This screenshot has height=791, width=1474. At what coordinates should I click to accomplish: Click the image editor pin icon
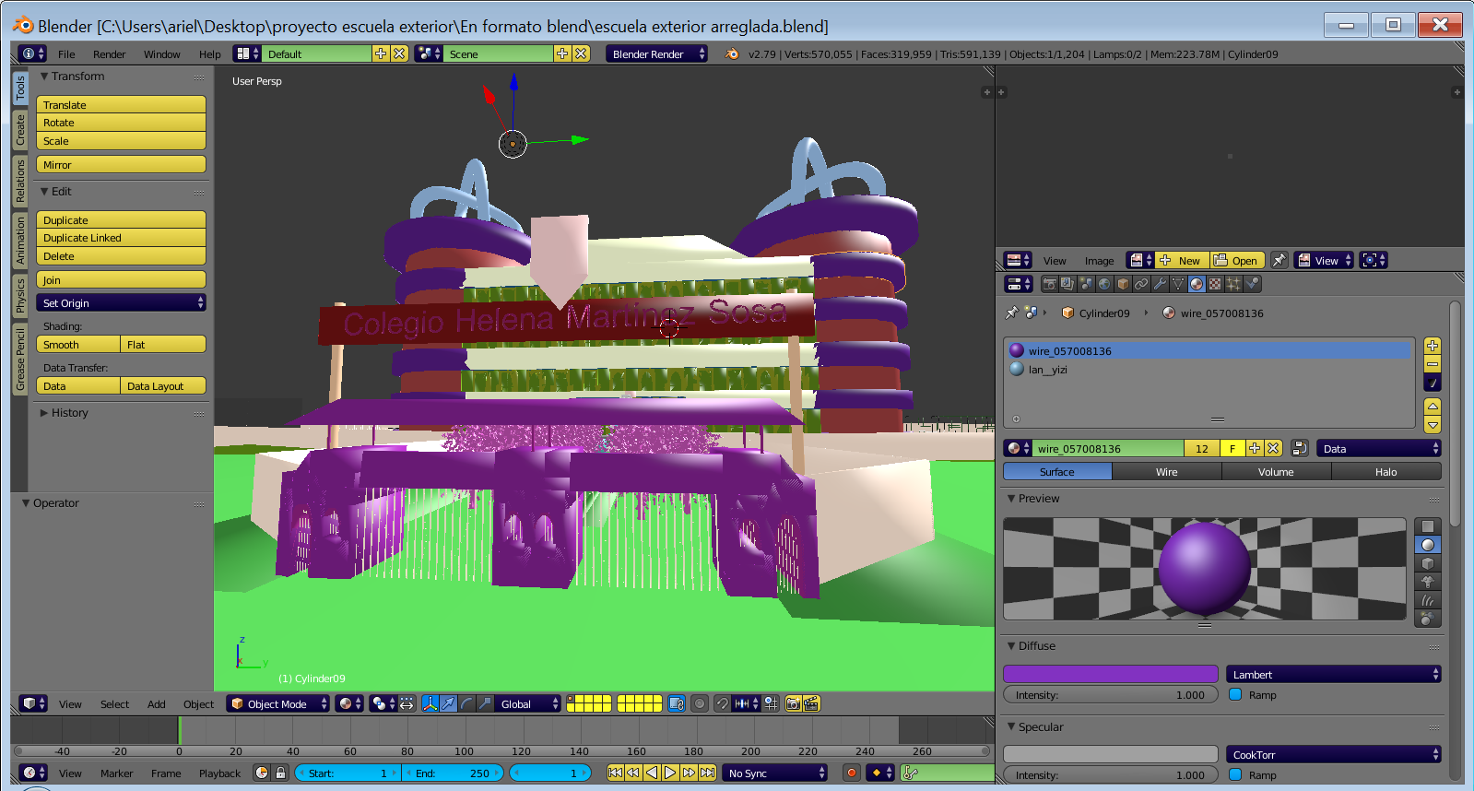pos(1279,260)
